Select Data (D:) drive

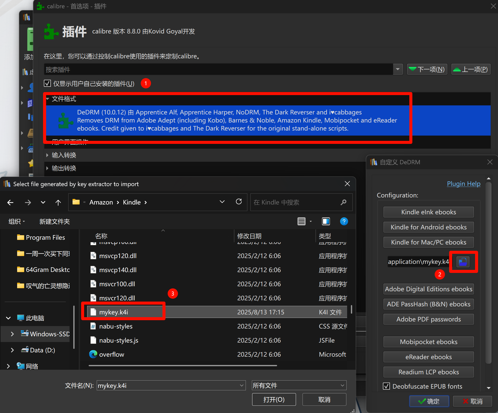(38, 350)
